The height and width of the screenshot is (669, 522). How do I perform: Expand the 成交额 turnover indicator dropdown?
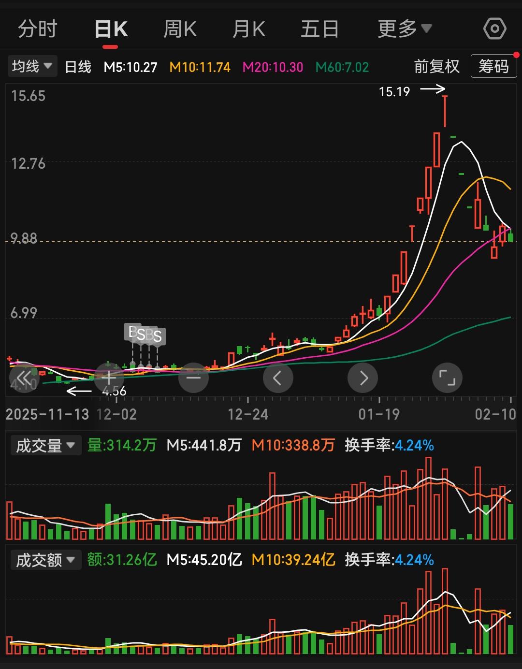46,560
